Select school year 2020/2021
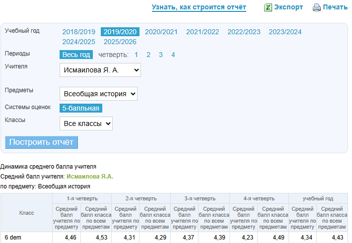The height and width of the screenshot is (243, 352). tap(161, 32)
